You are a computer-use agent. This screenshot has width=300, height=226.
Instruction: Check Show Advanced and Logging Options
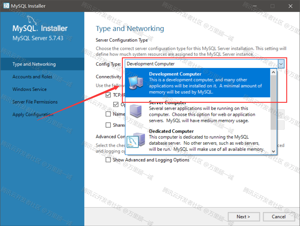coord(108,160)
